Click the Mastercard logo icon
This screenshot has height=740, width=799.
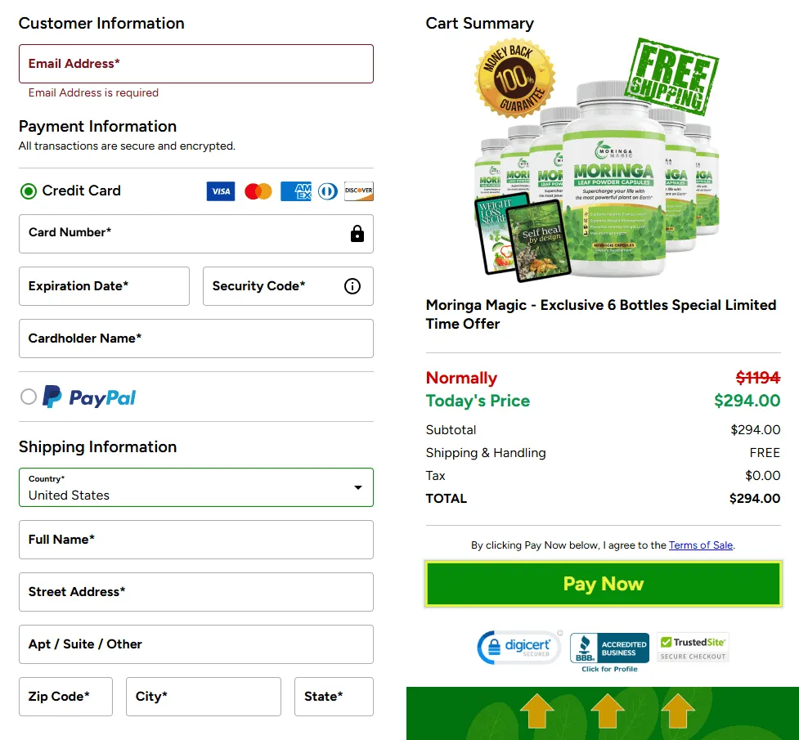[258, 191]
